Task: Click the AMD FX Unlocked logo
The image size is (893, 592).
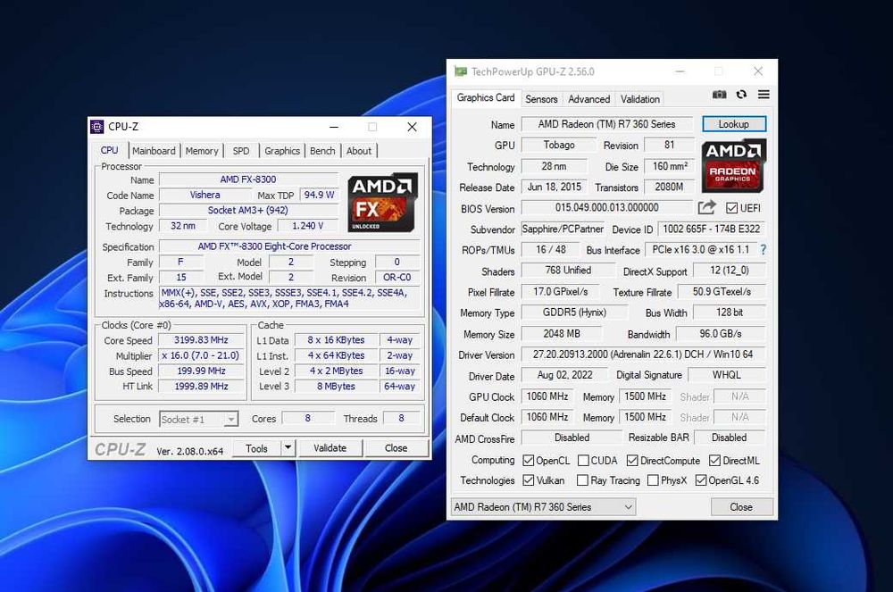Action: 383,203
